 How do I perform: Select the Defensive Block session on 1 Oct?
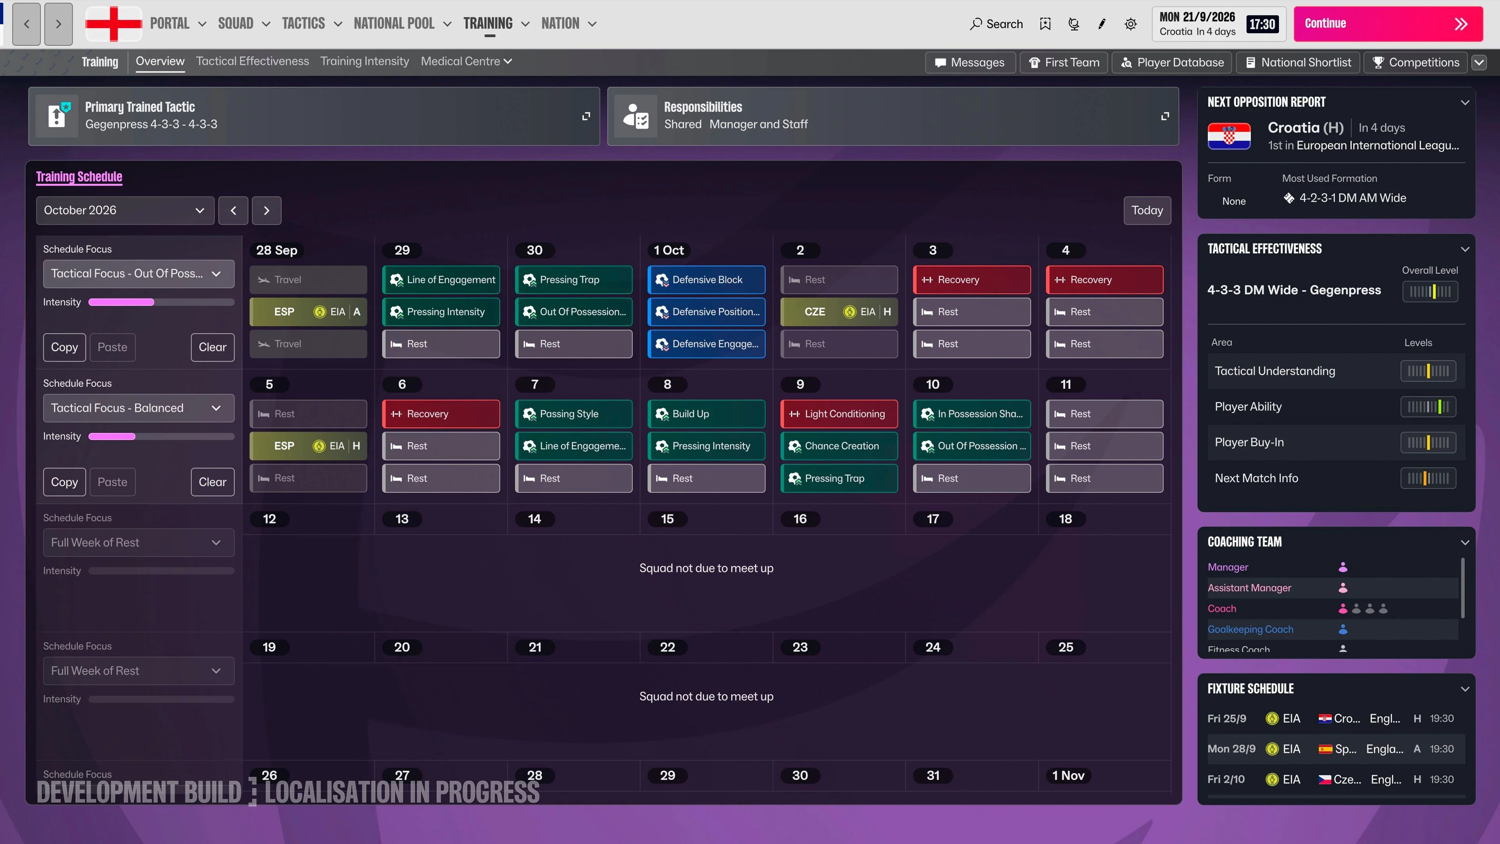(x=706, y=280)
